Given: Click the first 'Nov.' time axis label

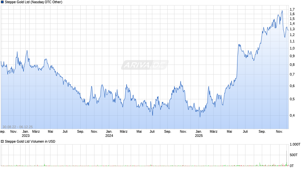Looking at the screenshot, I should pos(14,132).
